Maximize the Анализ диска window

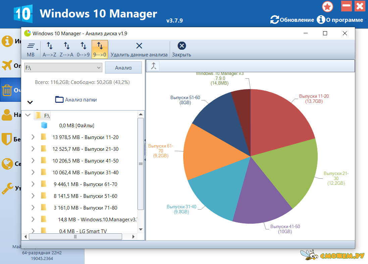(325, 33)
